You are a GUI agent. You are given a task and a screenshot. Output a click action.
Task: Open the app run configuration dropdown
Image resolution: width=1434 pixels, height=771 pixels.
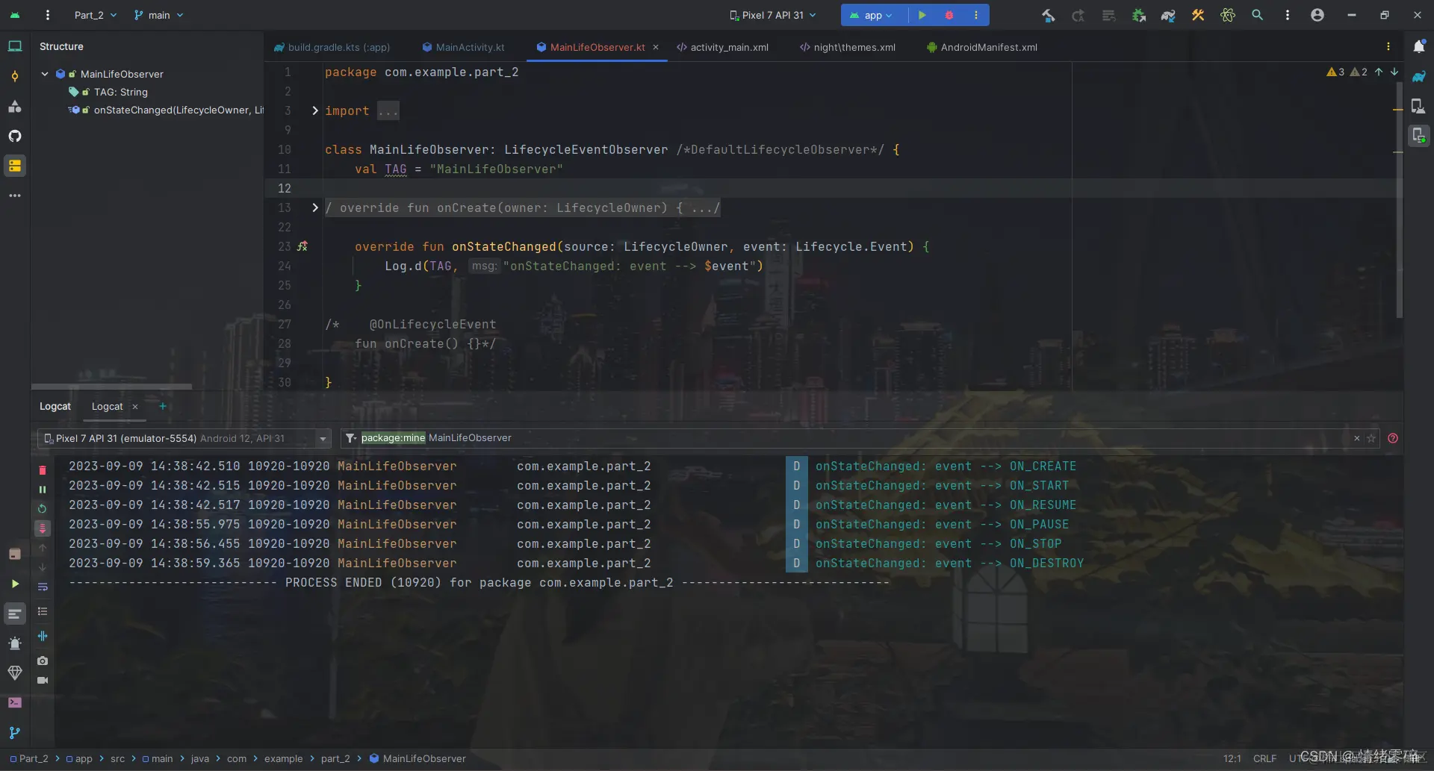(x=872, y=15)
